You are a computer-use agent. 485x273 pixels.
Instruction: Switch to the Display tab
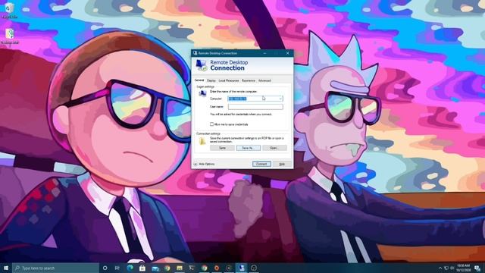point(211,80)
